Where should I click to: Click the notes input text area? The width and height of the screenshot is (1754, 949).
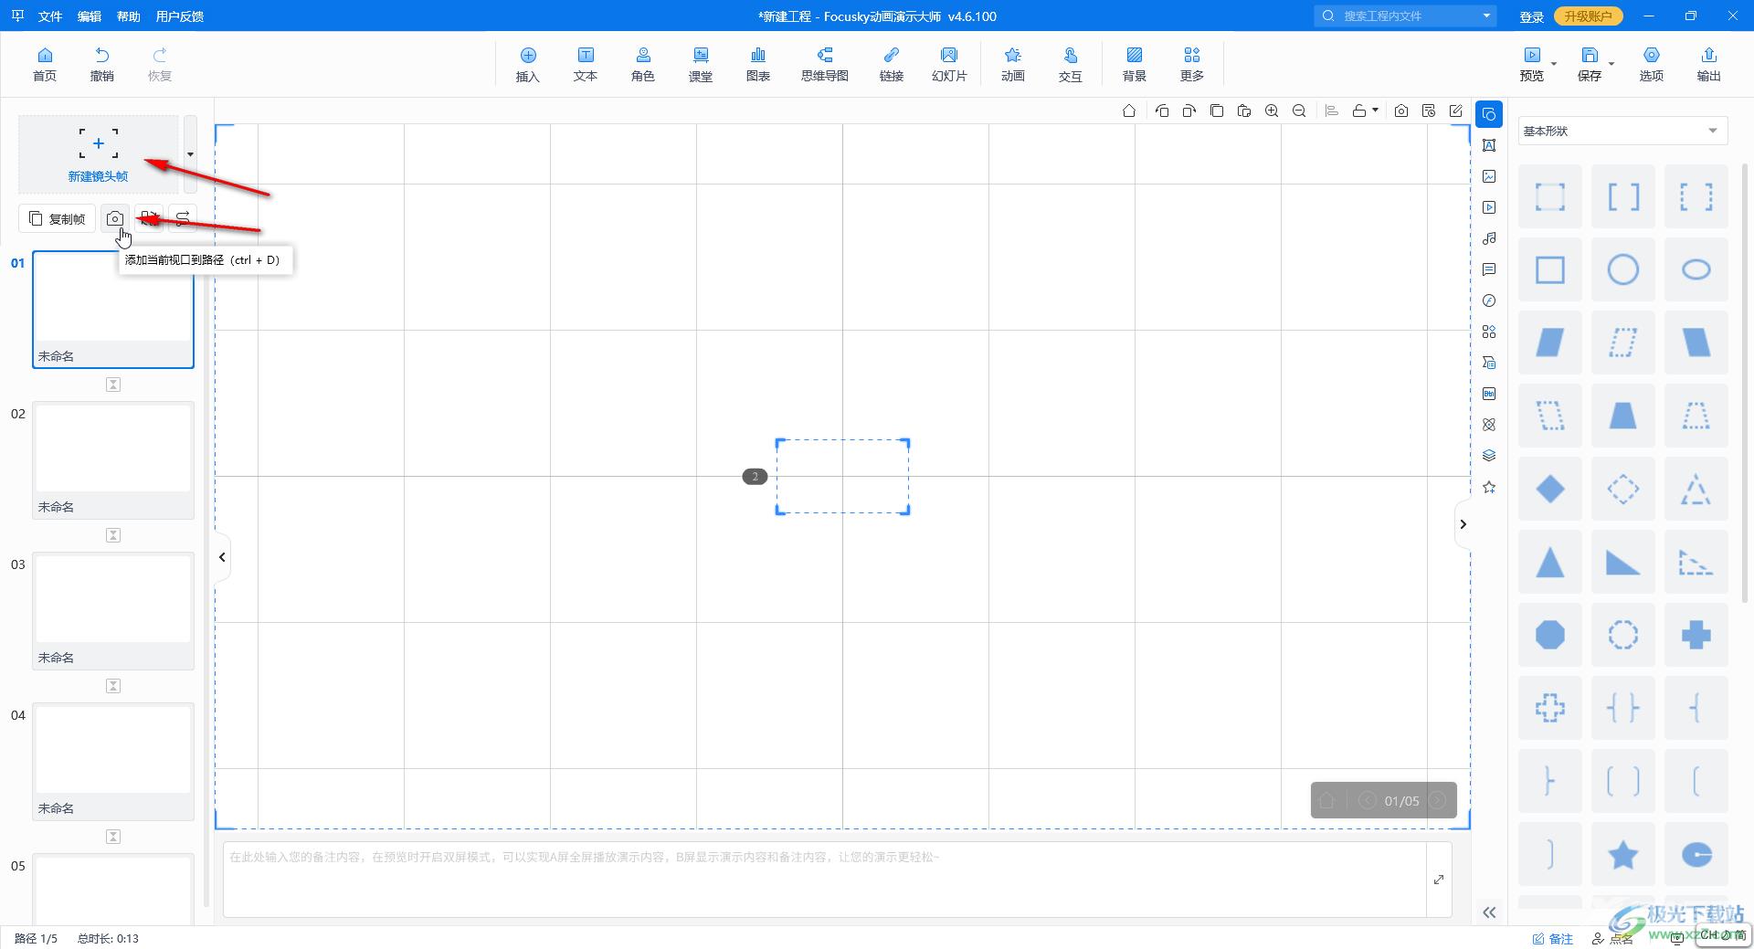point(825,880)
